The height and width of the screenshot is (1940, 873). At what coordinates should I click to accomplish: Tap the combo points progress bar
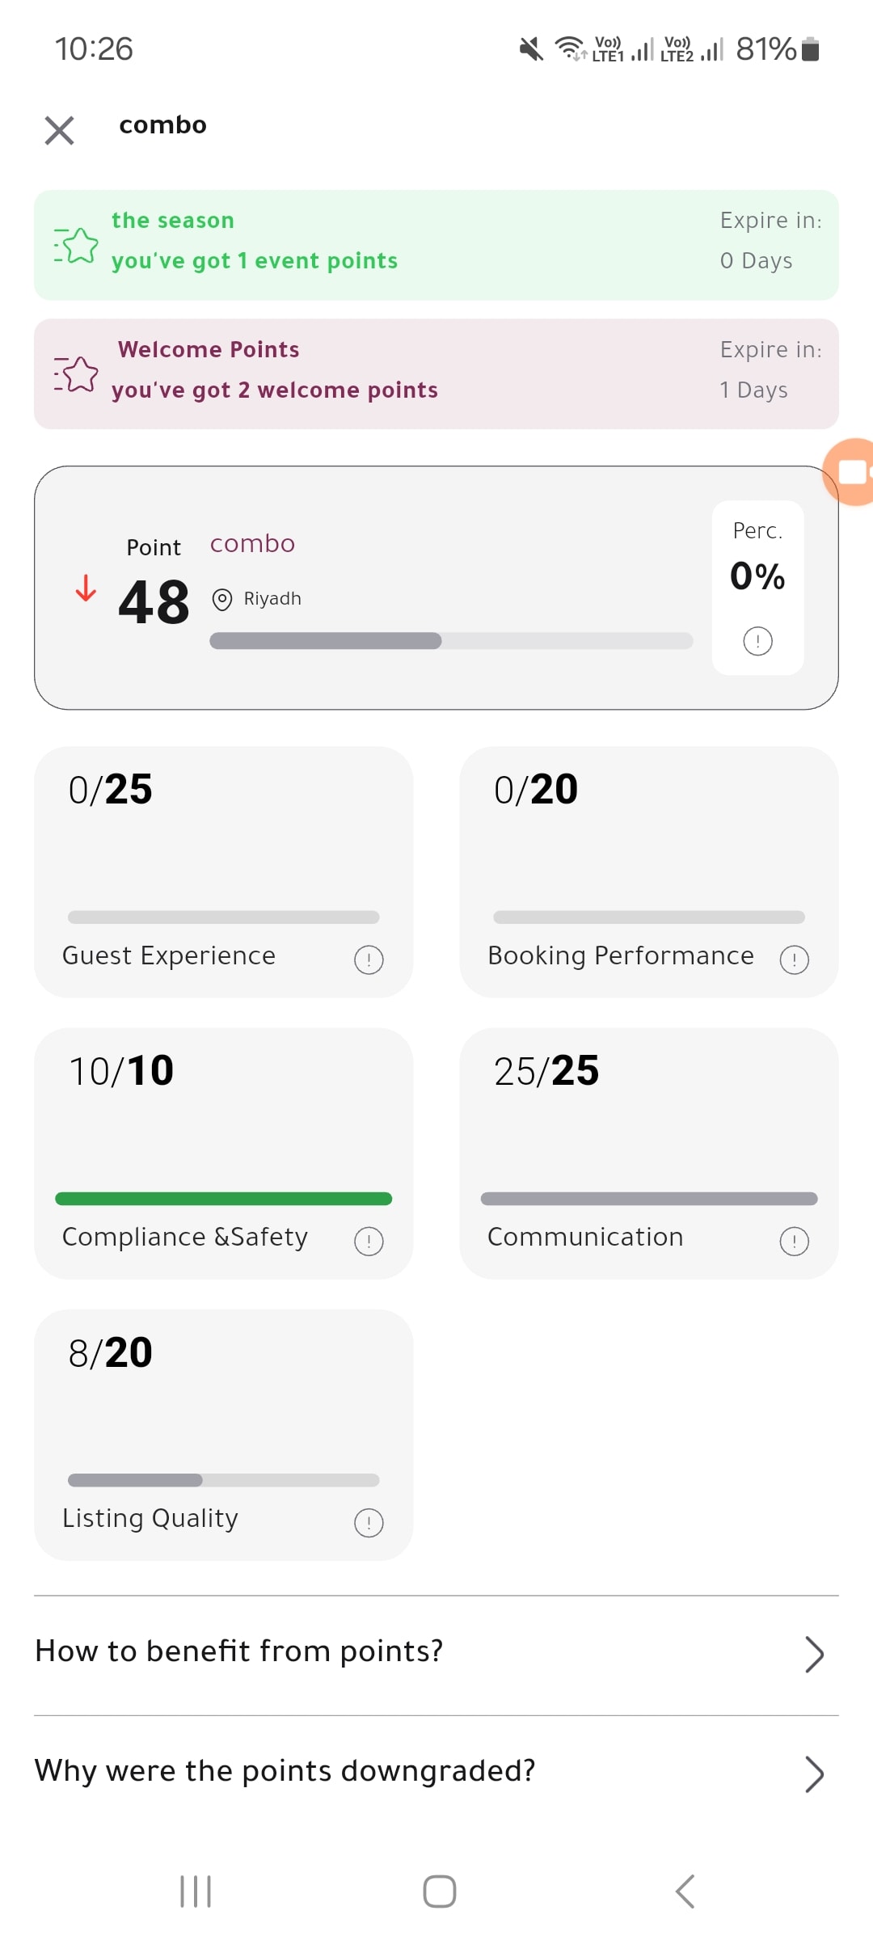451,641
